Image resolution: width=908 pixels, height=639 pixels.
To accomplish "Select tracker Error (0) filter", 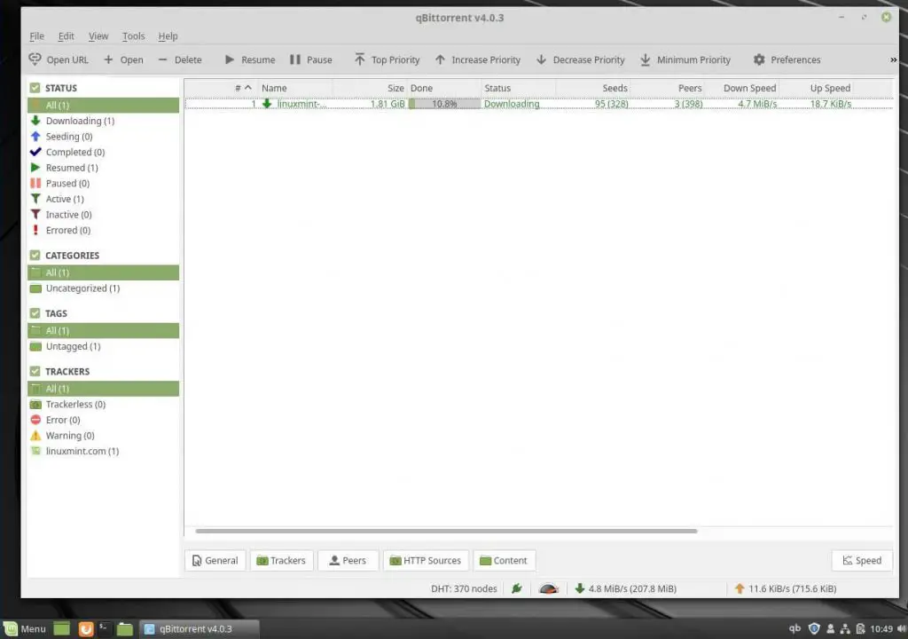I will pos(103,420).
